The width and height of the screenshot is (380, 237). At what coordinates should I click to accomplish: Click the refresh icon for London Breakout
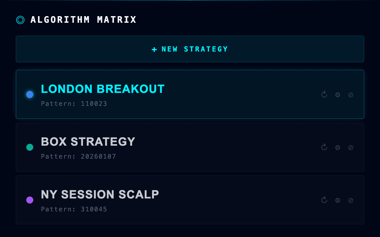(324, 94)
